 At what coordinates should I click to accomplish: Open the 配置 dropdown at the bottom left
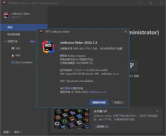tap(7, 132)
